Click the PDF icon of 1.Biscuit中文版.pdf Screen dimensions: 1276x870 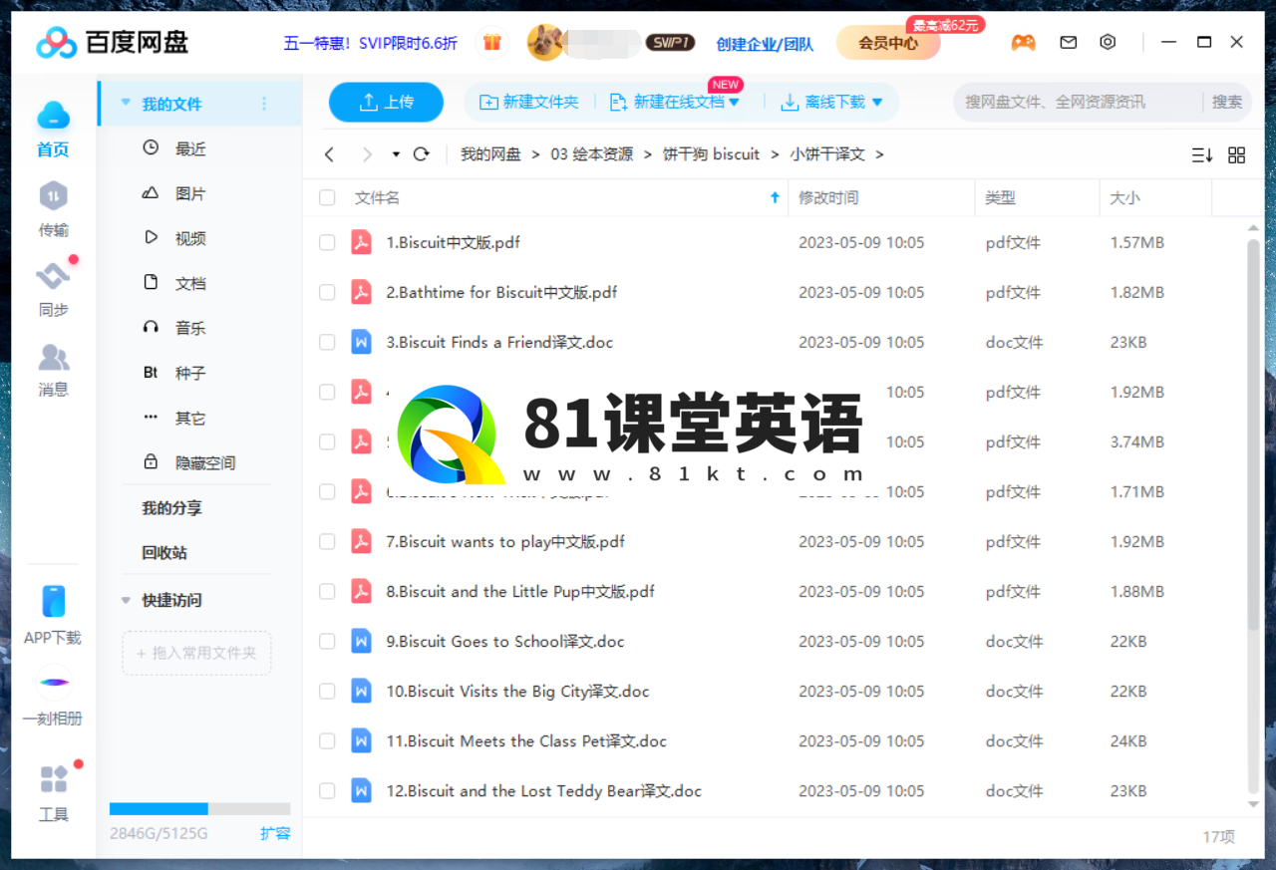pyautogui.click(x=361, y=242)
